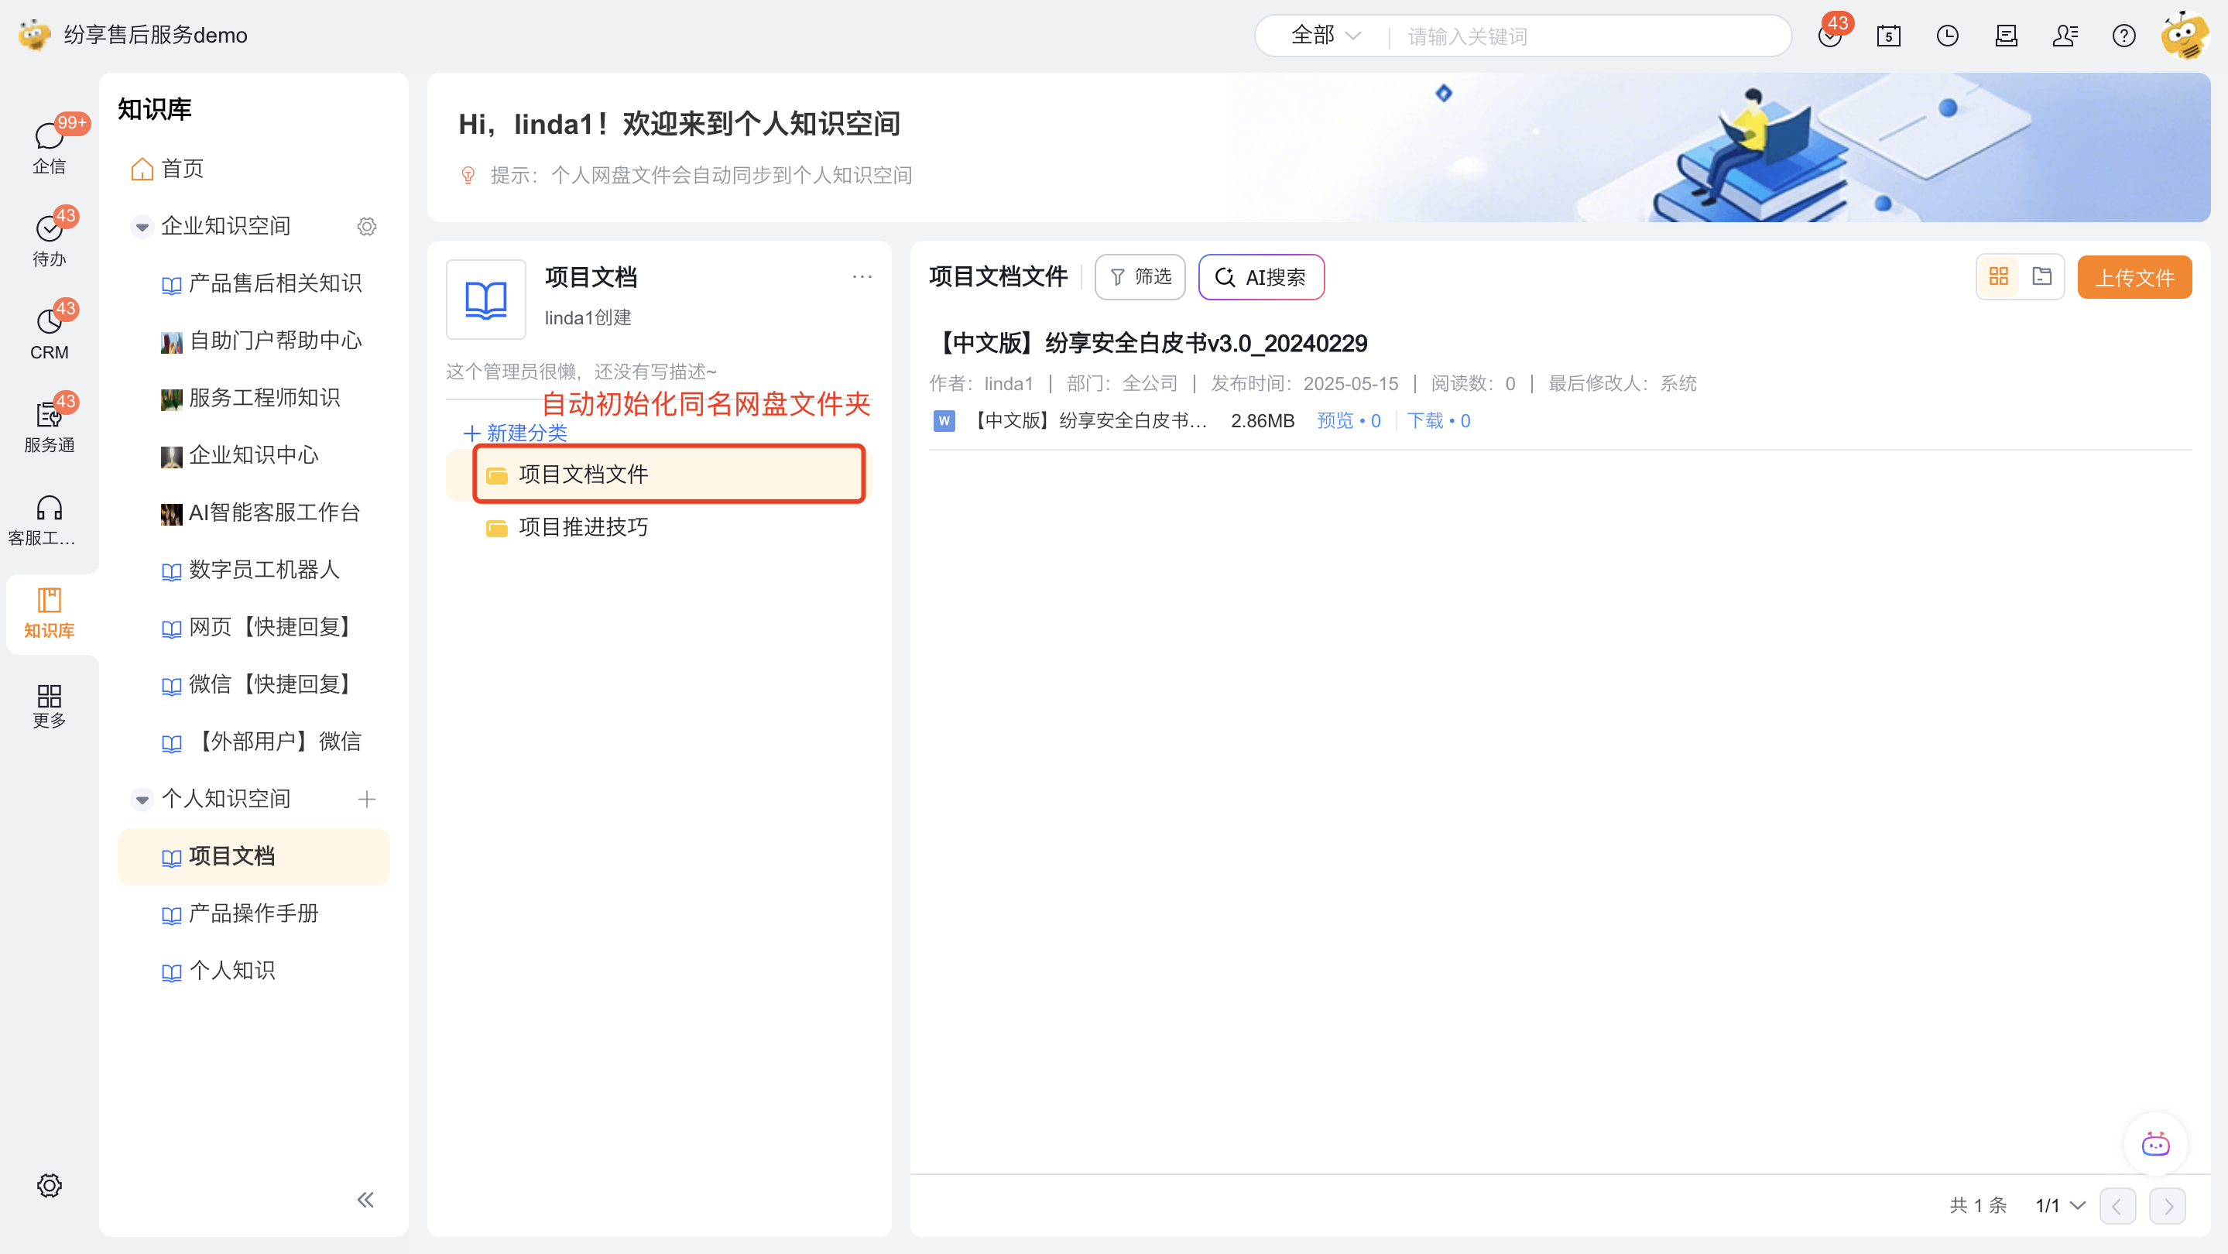This screenshot has width=2228, height=1254.
Task: Click 下载 link for the document
Action: pos(1438,420)
